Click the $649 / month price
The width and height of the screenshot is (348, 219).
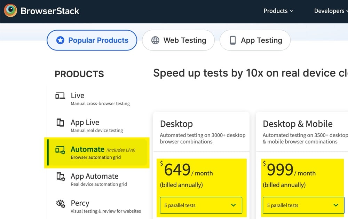coord(187,170)
